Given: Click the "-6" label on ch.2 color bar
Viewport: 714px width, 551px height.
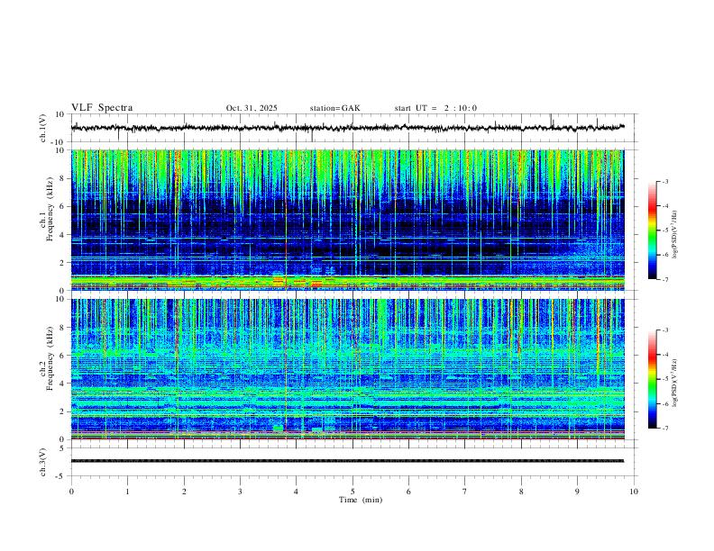Looking at the screenshot, I should (x=664, y=403).
